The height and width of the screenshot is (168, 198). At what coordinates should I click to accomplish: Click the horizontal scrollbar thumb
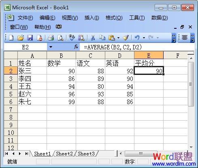tap(141, 153)
